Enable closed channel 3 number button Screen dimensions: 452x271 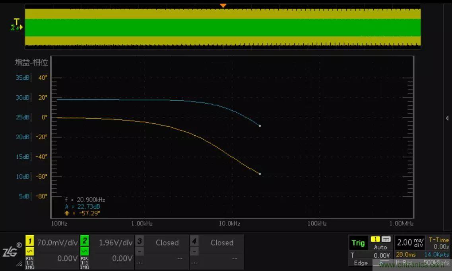pos(139,241)
